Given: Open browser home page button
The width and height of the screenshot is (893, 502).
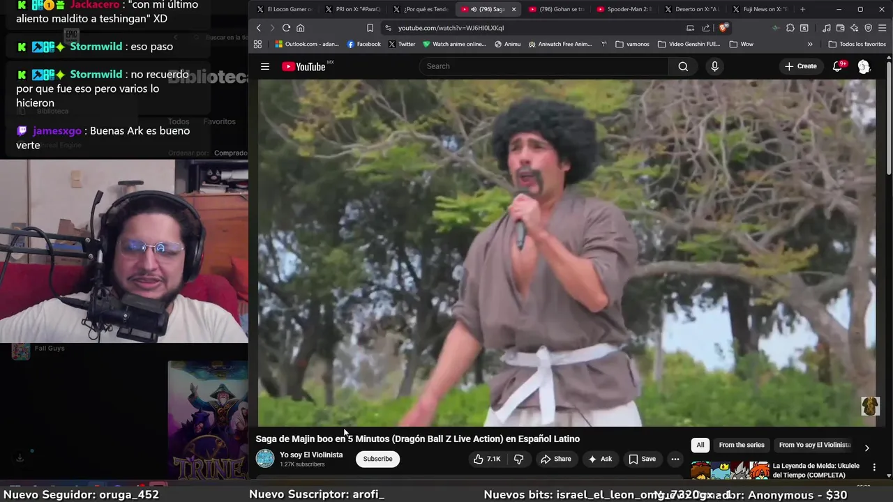Looking at the screenshot, I should 301,28.
